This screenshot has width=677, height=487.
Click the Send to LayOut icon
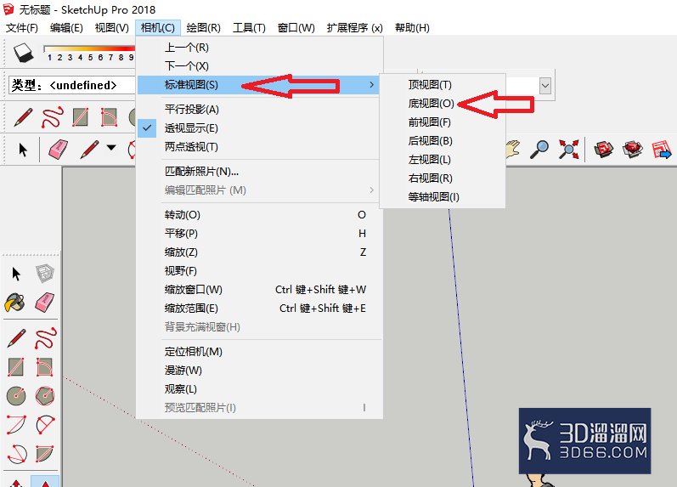pyautogui.click(x=662, y=150)
